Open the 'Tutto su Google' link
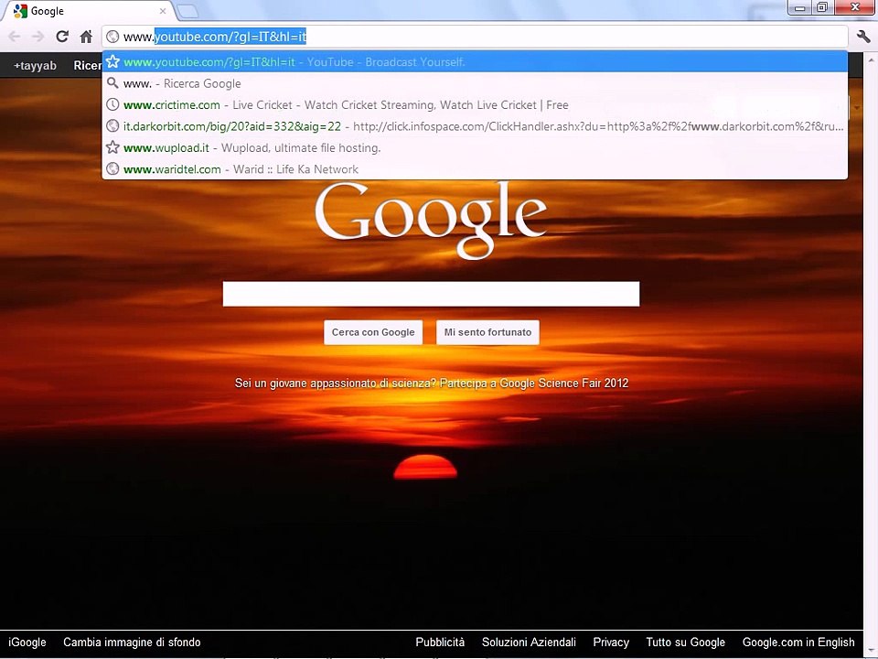Screen dimensions: 878x659 (x=685, y=643)
